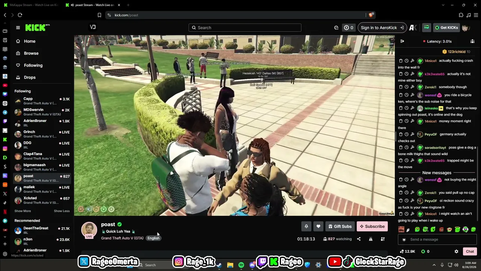Click the Kick logo
481x271 pixels.
[x=37, y=27]
